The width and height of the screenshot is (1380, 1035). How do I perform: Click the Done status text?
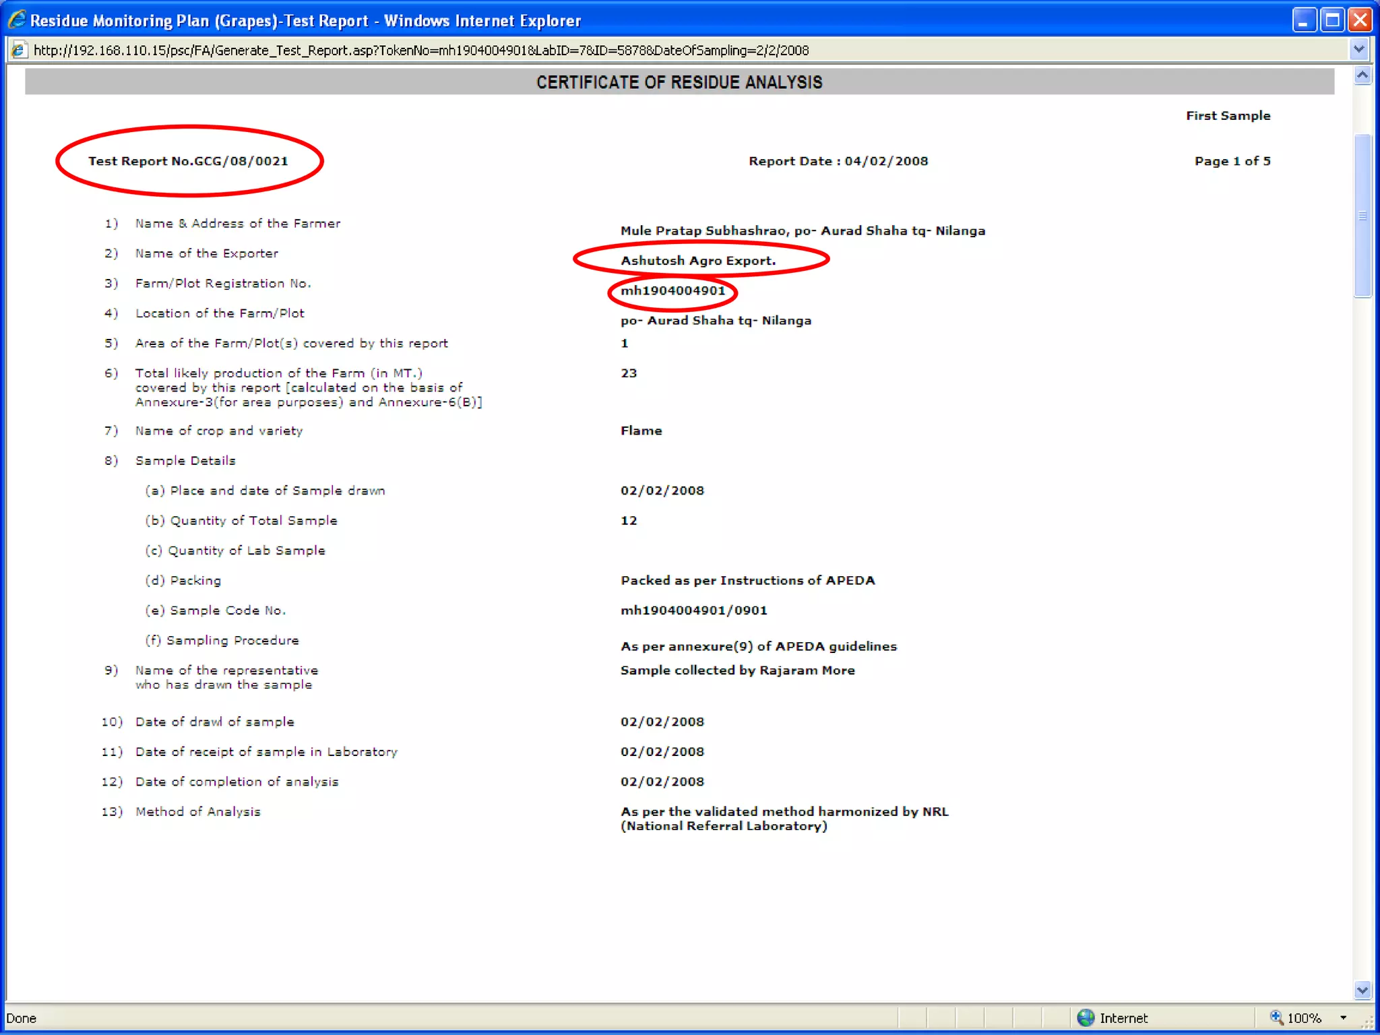[22, 1017]
